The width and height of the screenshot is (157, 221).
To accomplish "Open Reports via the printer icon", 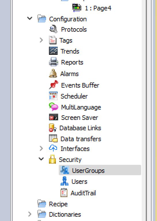I will [x=53, y=62].
